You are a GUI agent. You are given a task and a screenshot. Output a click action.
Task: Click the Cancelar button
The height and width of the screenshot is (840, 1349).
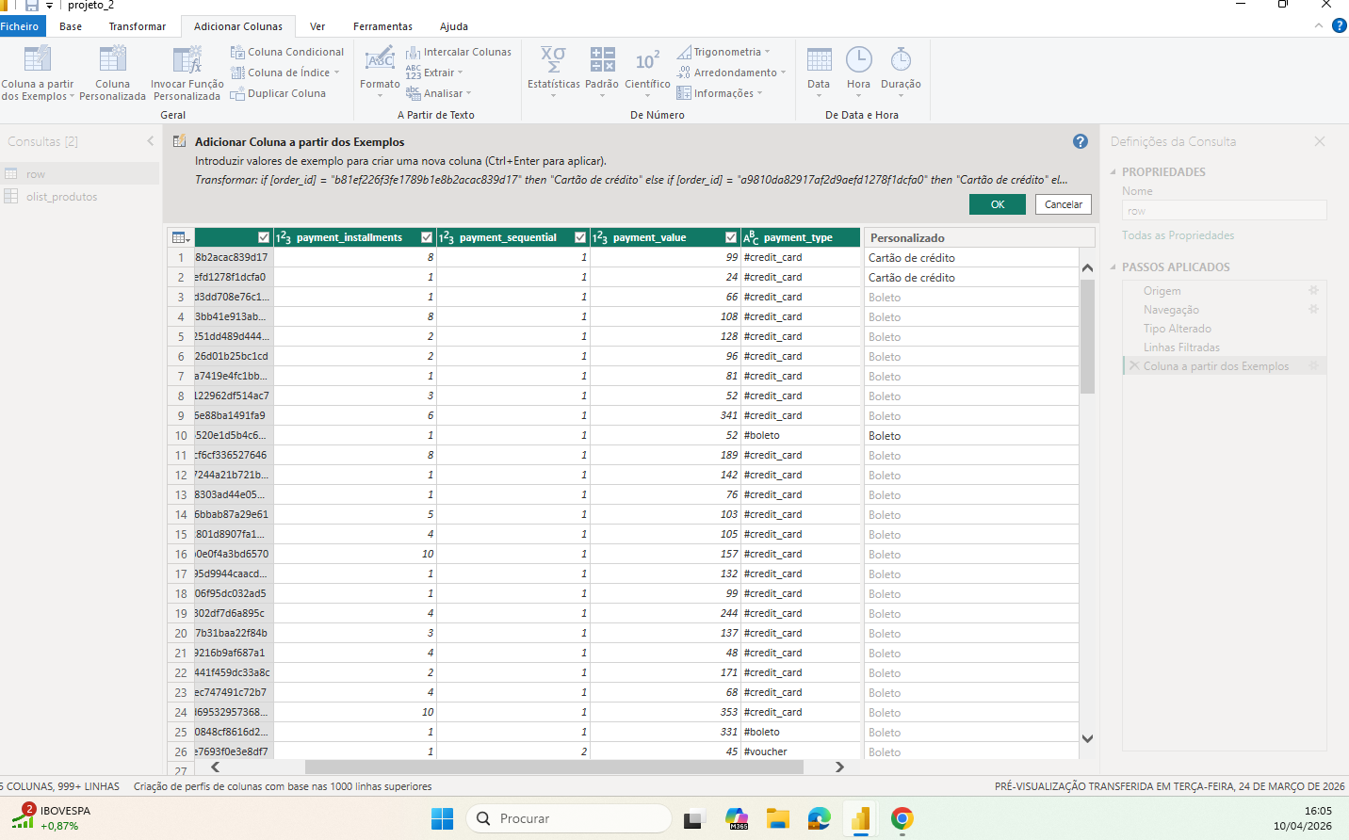point(1063,204)
